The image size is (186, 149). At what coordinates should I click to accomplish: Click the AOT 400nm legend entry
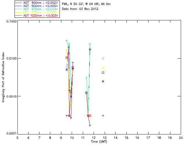pyautogui.click(x=37, y=3)
